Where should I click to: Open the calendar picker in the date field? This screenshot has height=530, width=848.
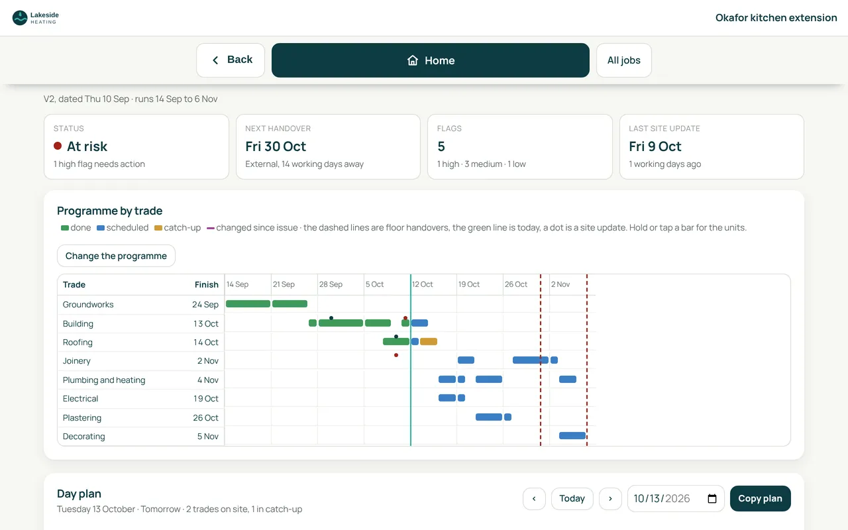tap(712, 499)
